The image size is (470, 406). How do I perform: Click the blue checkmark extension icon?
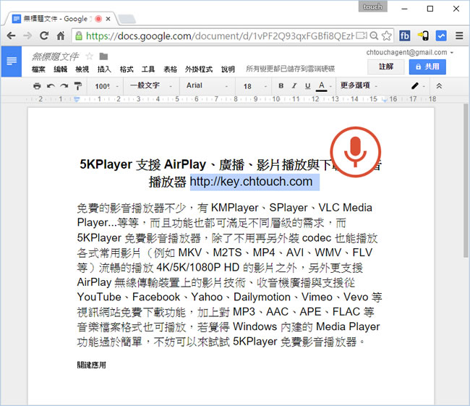pos(441,35)
